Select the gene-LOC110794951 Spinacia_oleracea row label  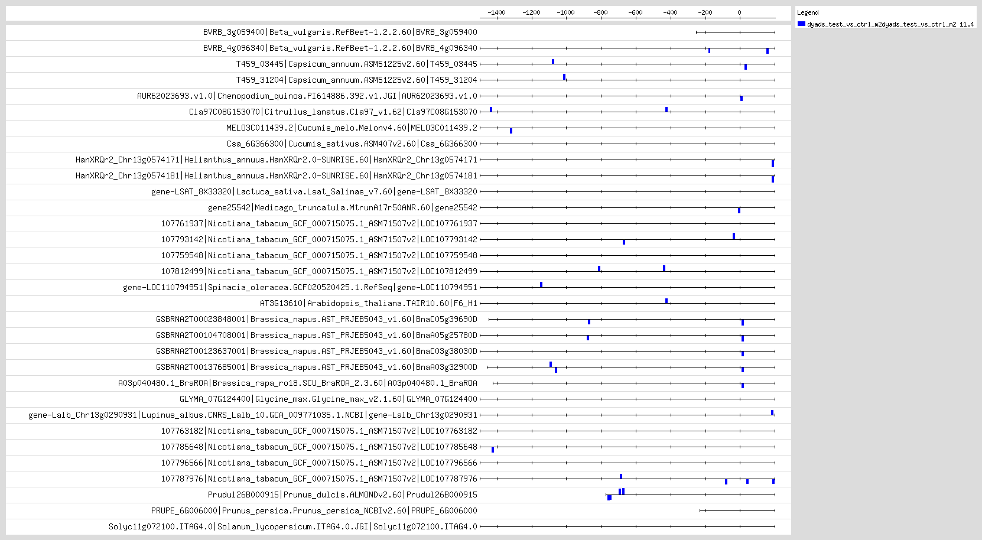[x=300, y=287]
